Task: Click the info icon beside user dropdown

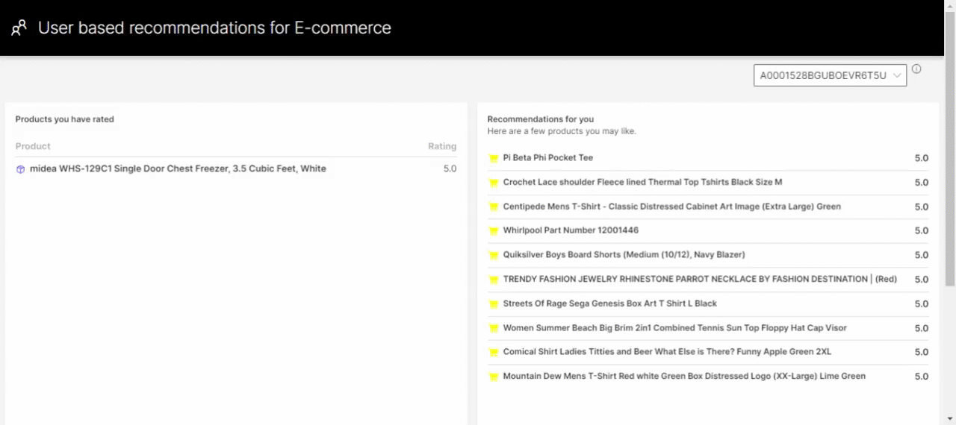Action: pyautogui.click(x=916, y=69)
